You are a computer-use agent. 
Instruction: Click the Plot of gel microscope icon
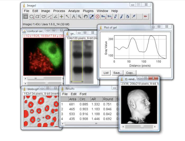101,28
